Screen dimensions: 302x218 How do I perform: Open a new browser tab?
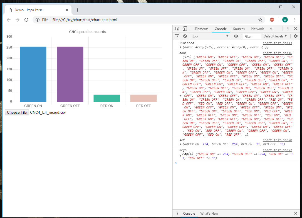tap(77, 10)
